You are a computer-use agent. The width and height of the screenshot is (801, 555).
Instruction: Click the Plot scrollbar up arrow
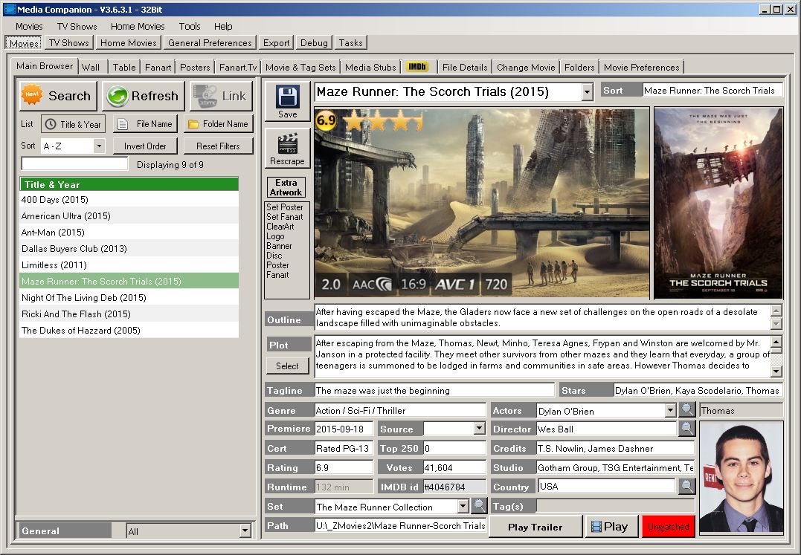[x=776, y=342]
